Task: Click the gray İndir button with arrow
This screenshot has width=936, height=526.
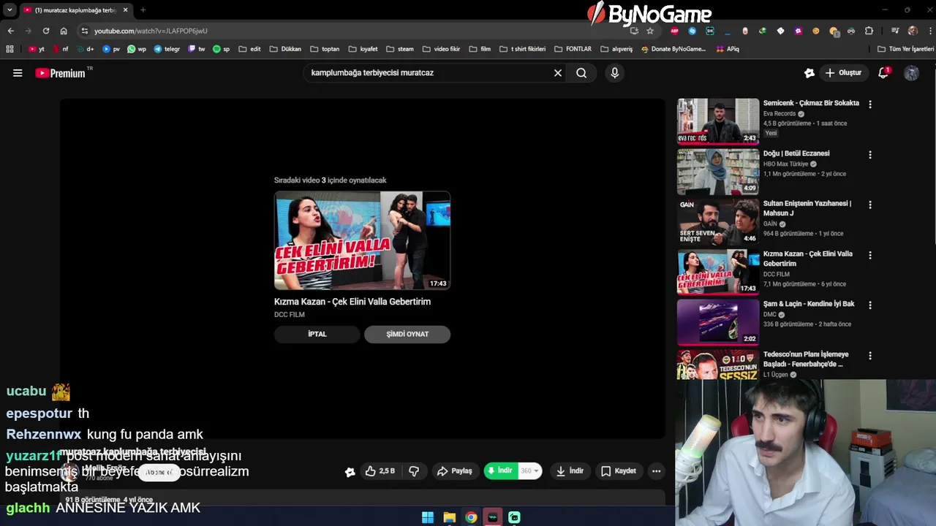Action: [x=570, y=471]
